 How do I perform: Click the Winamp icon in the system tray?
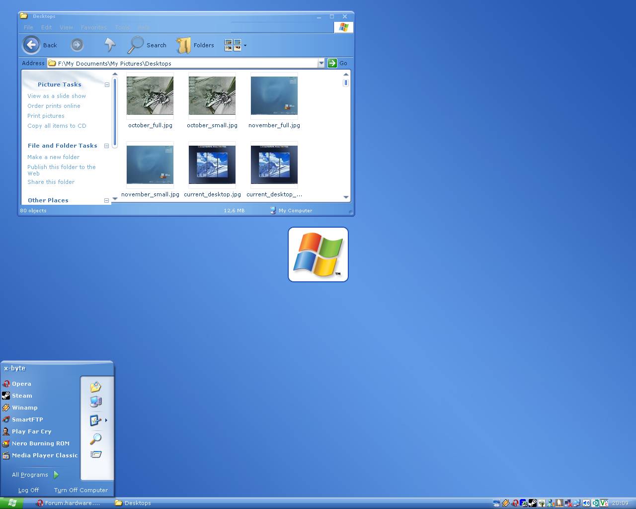506,503
